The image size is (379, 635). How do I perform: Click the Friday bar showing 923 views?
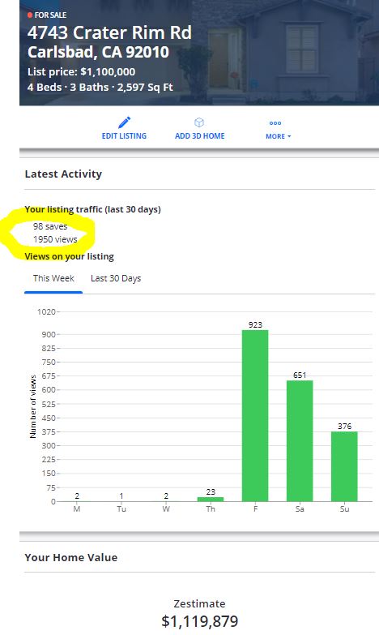tap(255, 416)
